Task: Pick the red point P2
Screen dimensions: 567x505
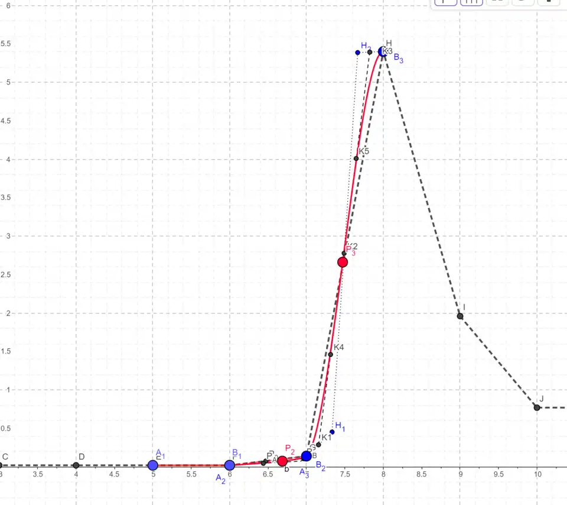Action: click(x=282, y=461)
